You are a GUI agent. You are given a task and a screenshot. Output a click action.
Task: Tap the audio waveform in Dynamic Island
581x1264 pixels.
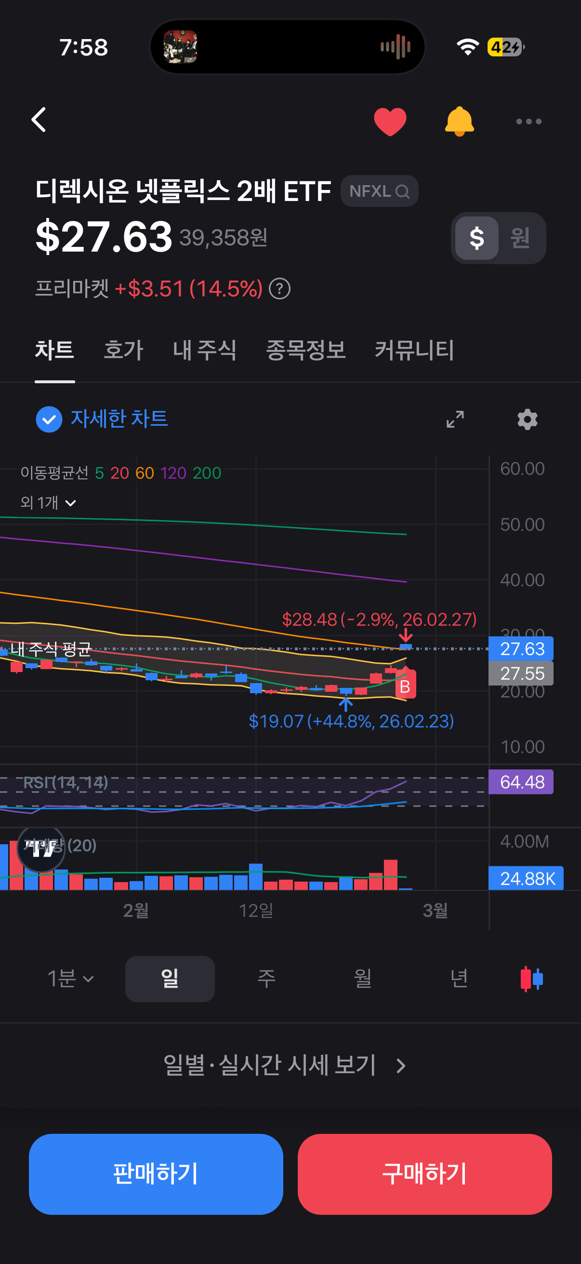click(396, 47)
